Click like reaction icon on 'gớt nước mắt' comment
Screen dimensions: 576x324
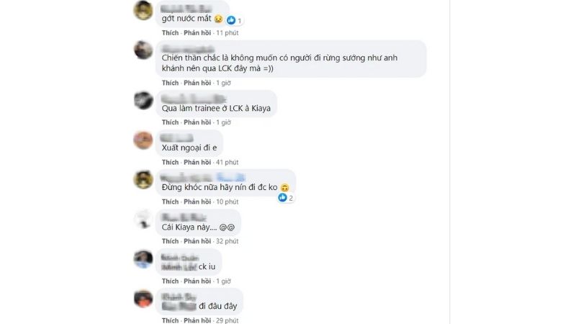(230, 20)
